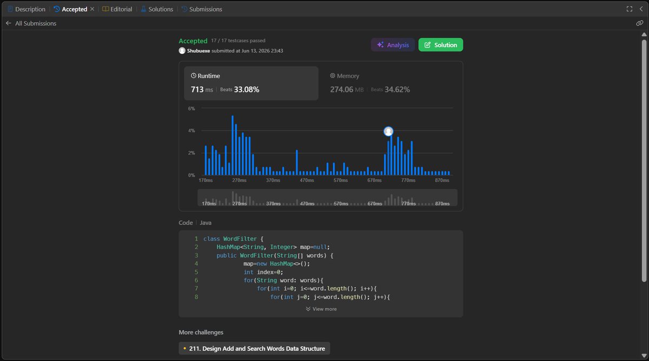Click code line 3 public WordFilter constructor
The width and height of the screenshot is (649, 361).
tap(275, 256)
